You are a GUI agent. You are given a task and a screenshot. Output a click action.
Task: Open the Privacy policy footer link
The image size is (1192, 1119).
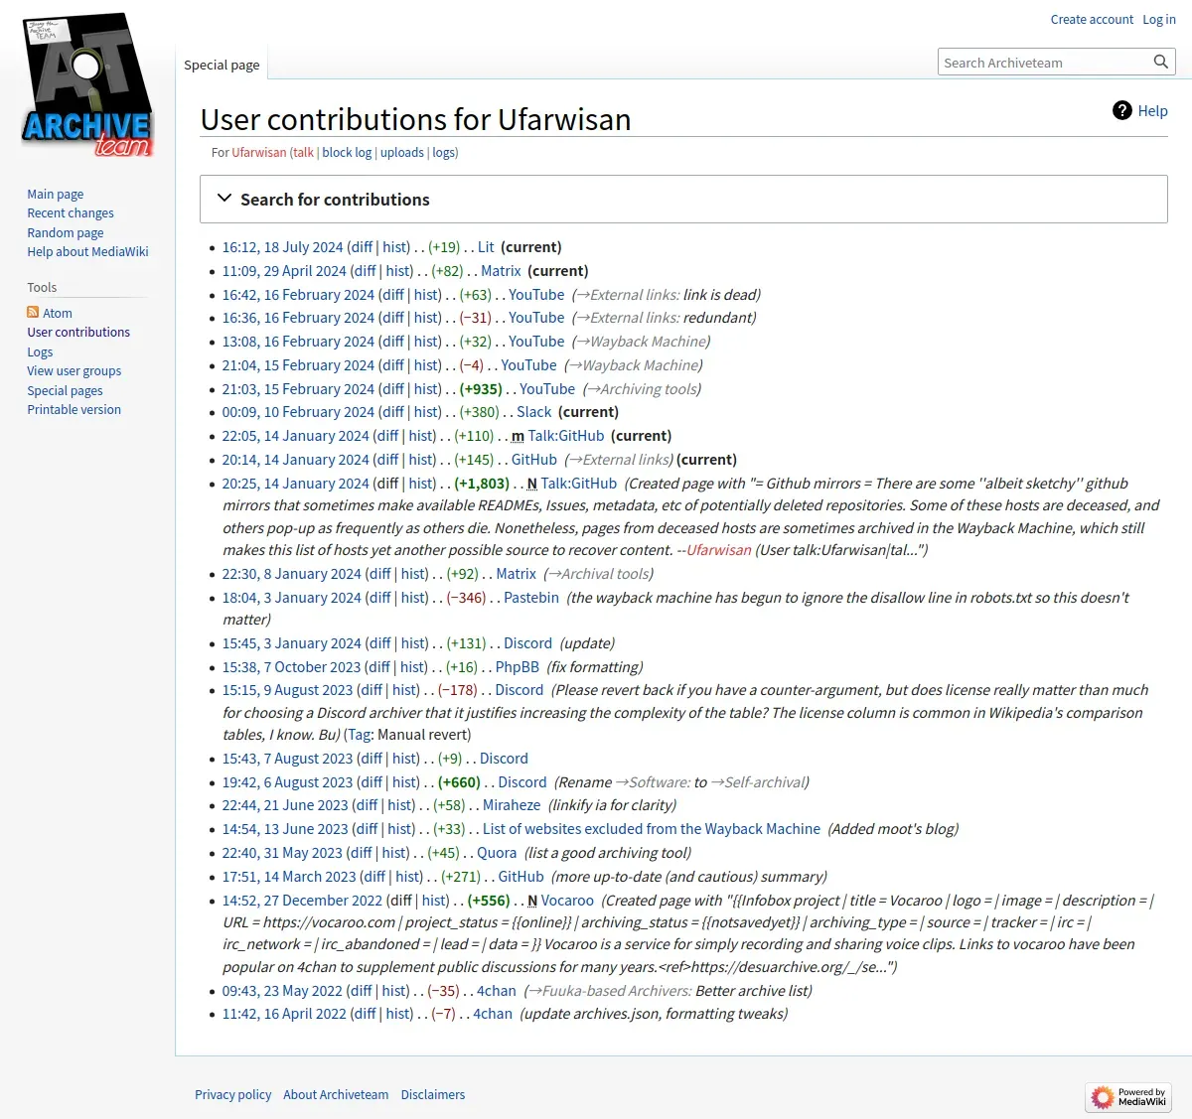pos(232,1094)
